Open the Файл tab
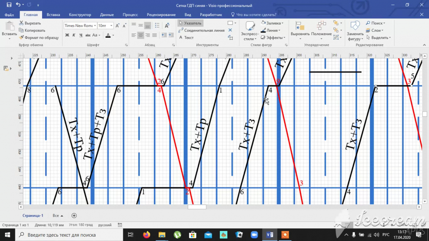Viewport: 429px width, 241px height. pyautogui.click(x=9, y=15)
